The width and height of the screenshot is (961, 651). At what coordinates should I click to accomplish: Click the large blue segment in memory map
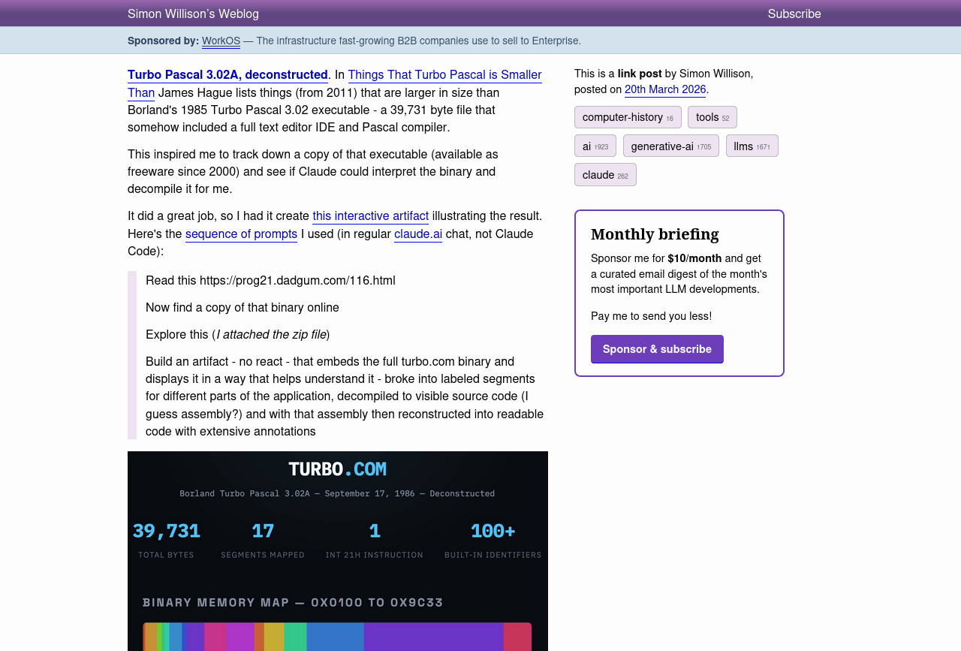(x=335, y=637)
